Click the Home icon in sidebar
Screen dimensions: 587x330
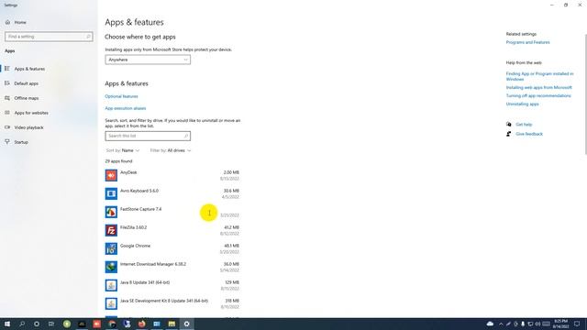coord(7,22)
